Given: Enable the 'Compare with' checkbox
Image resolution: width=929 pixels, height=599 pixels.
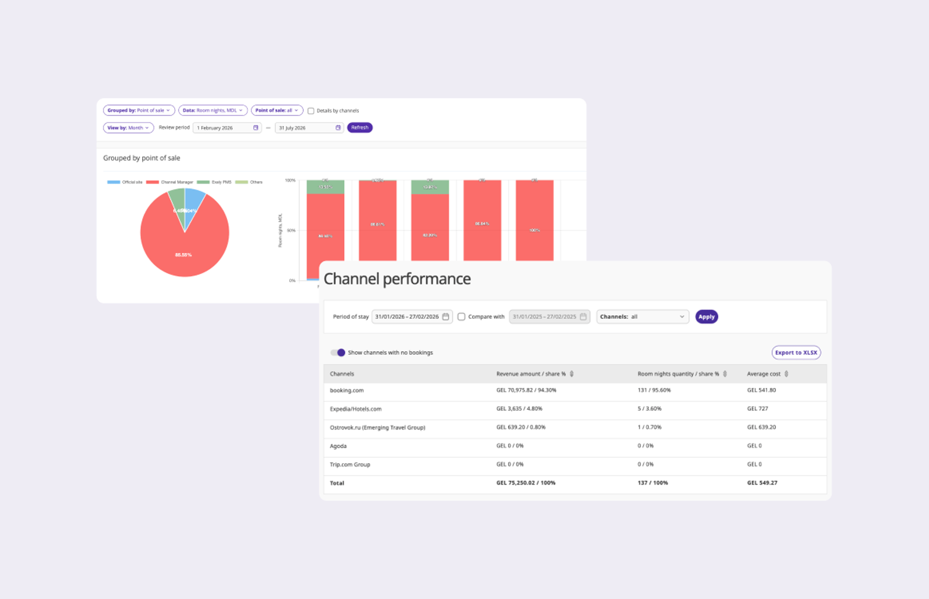Looking at the screenshot, I should (462, 317).
